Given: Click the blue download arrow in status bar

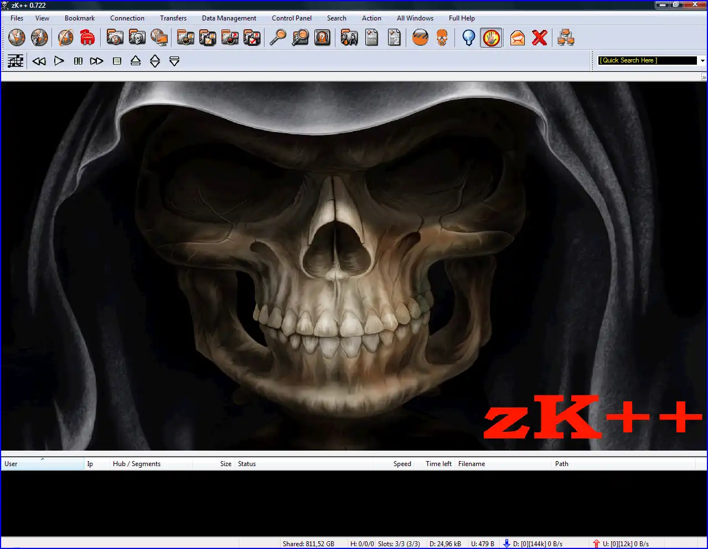Looking at the screenshot, I should (x=507, y=544).
